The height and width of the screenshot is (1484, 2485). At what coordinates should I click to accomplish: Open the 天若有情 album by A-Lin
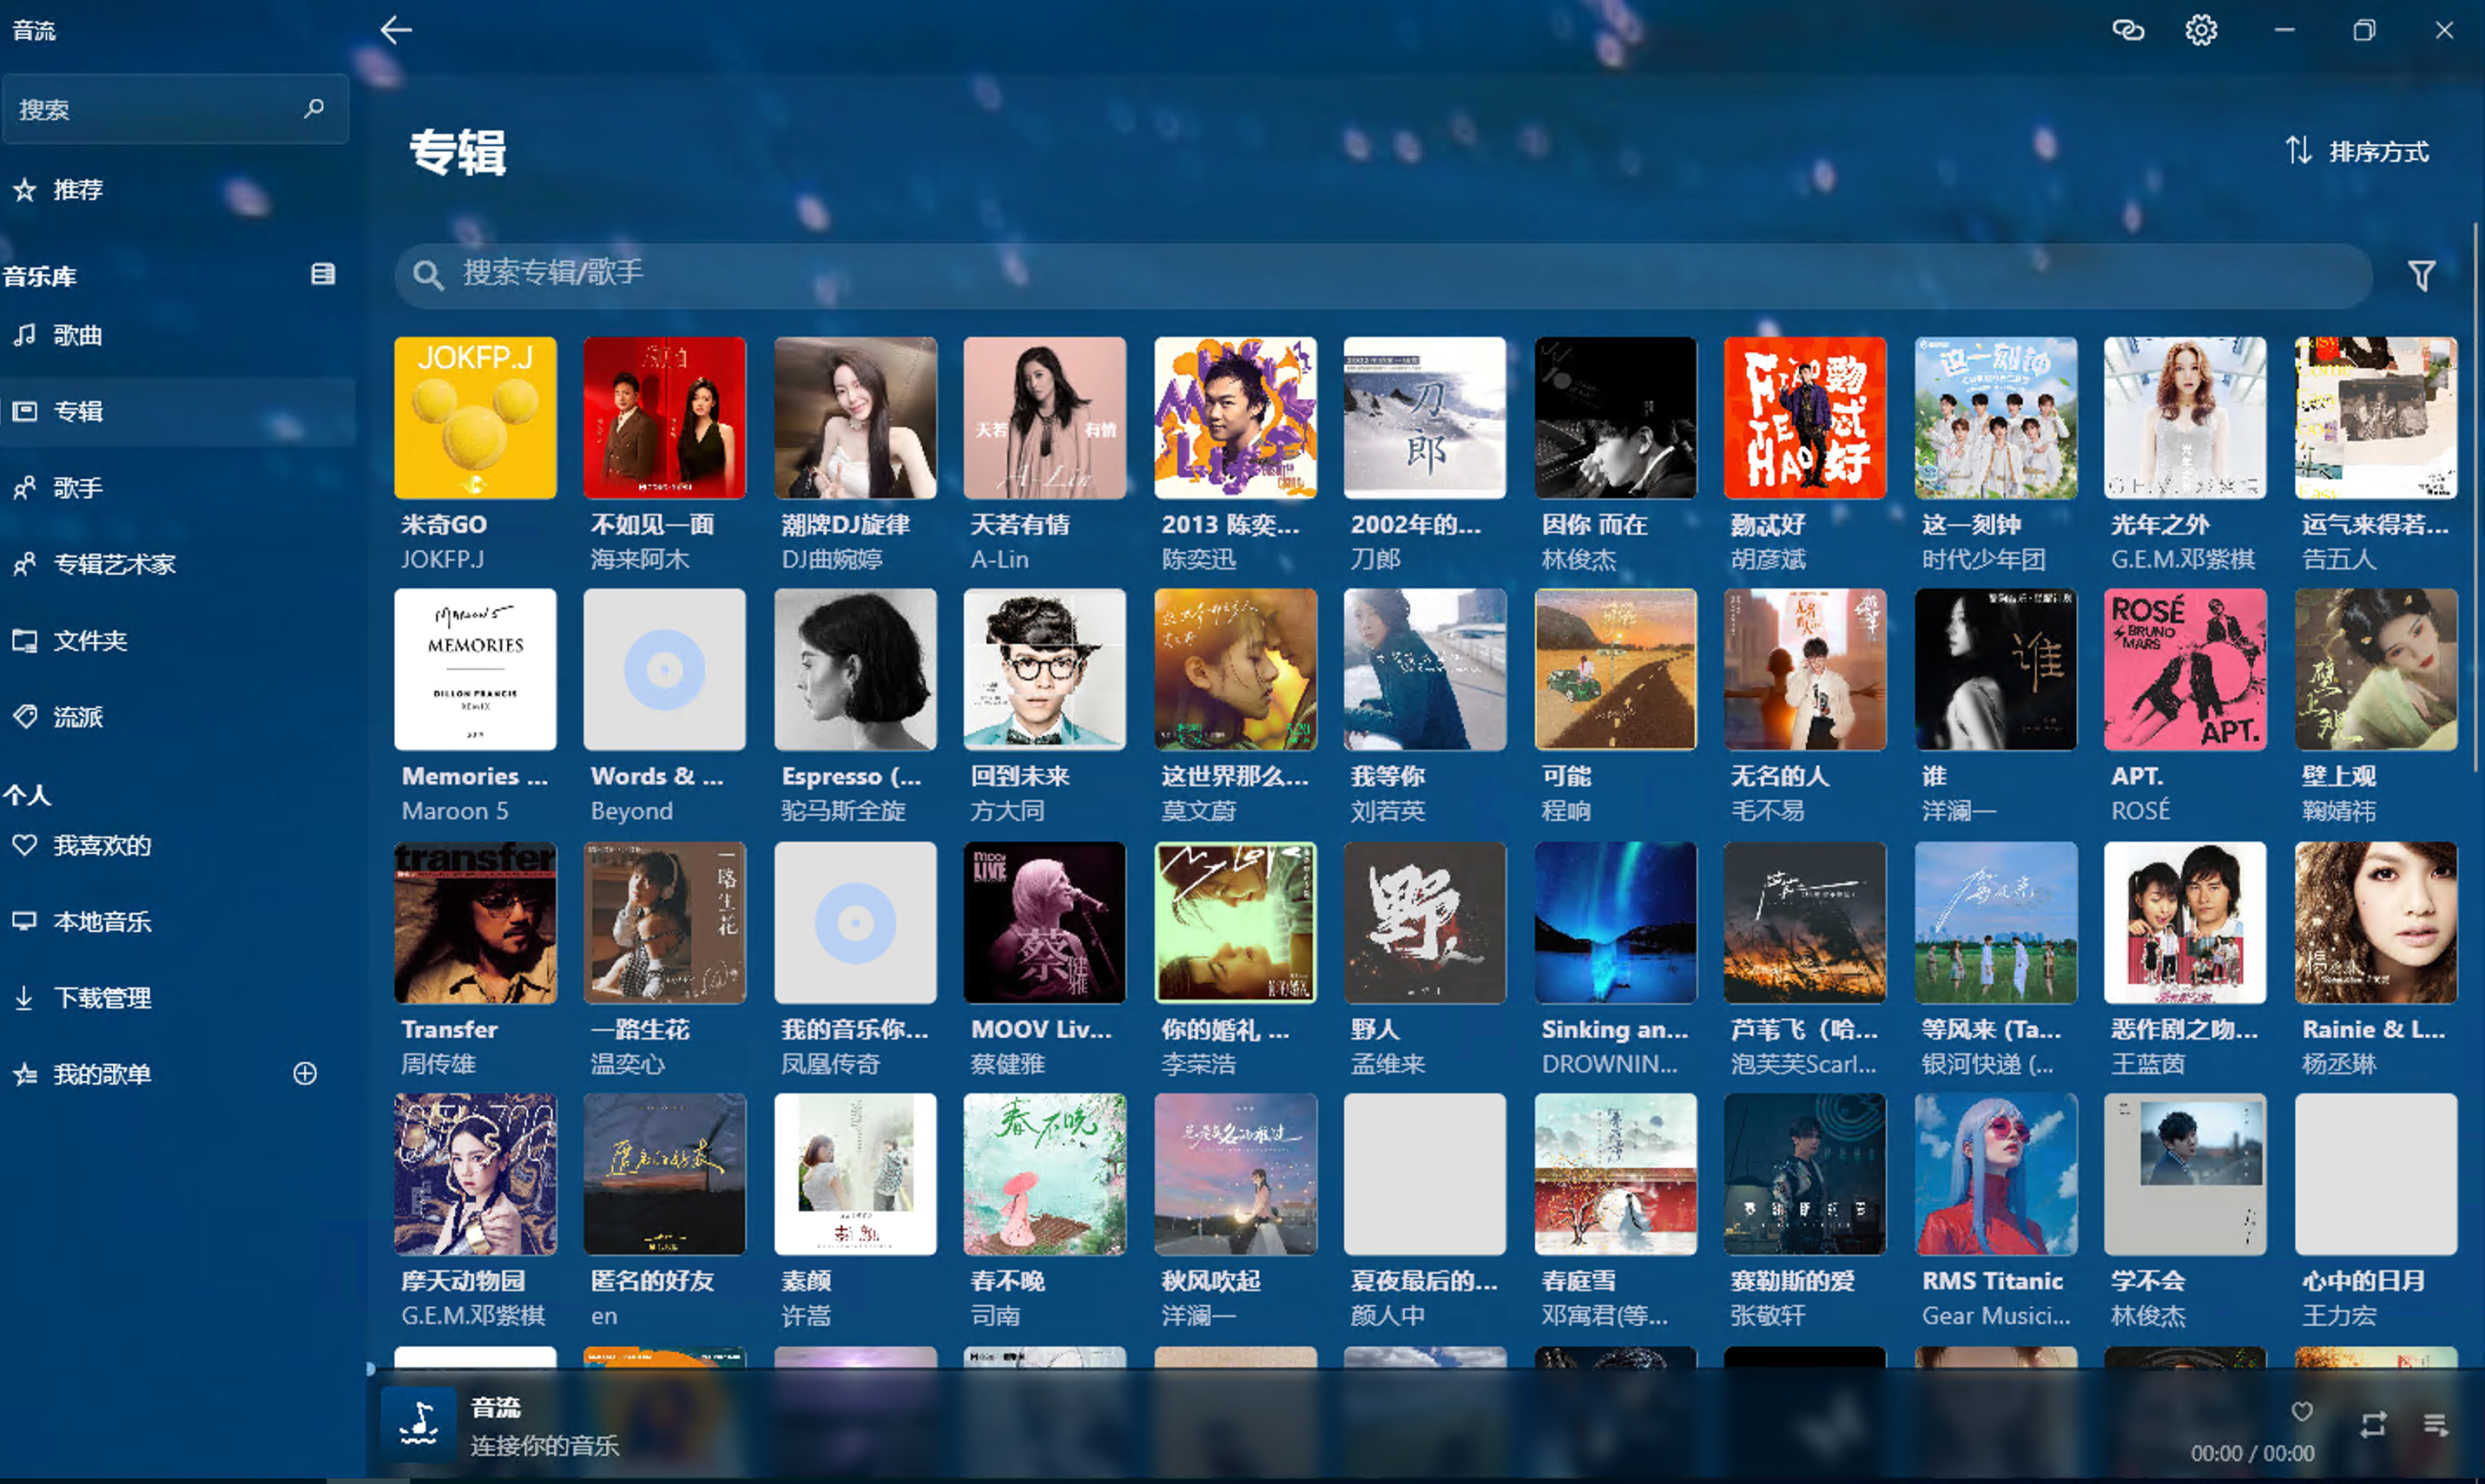[1045, 418]
